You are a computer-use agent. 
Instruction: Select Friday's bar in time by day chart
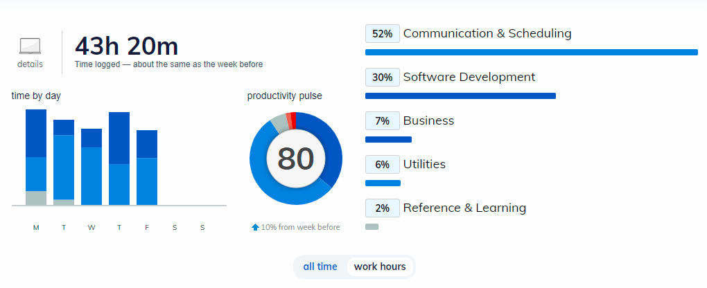(x=147, y=168)
